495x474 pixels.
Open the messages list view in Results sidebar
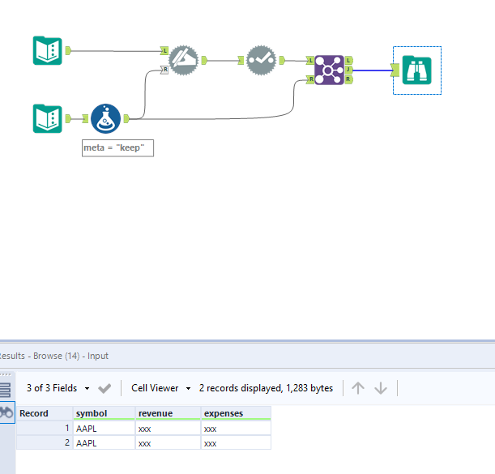pyautogui.click(x=5, y=390)
